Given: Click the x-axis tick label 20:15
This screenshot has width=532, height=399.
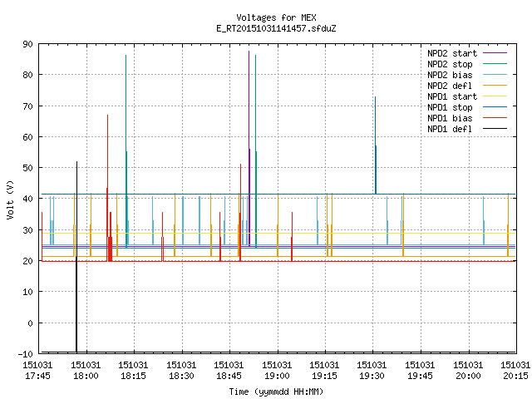Looking at the screenshot, I should 515,376.
